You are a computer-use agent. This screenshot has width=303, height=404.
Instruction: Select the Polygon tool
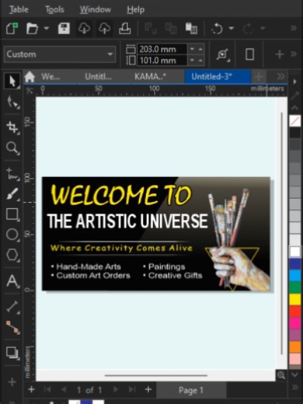(x=12, y=255)
